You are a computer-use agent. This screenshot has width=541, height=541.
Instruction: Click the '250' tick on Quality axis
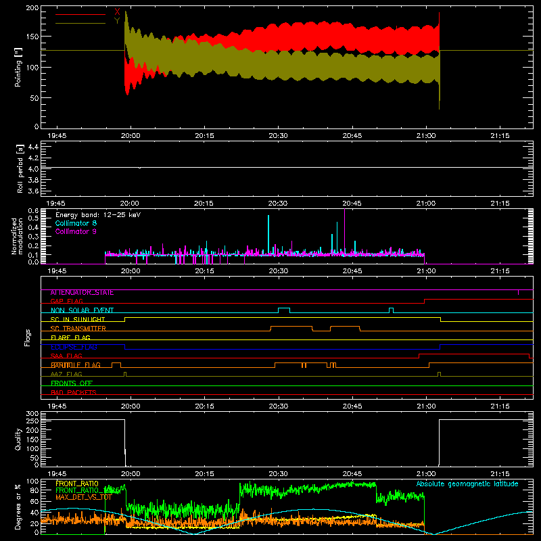point(32,421)
